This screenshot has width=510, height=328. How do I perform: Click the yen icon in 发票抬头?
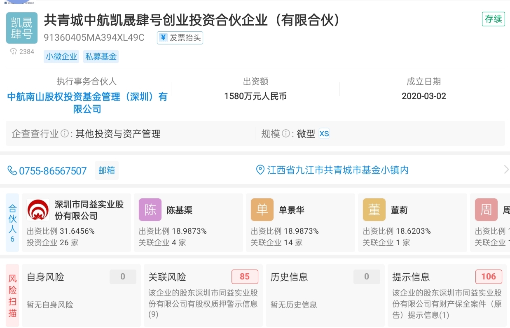point(163,38)
